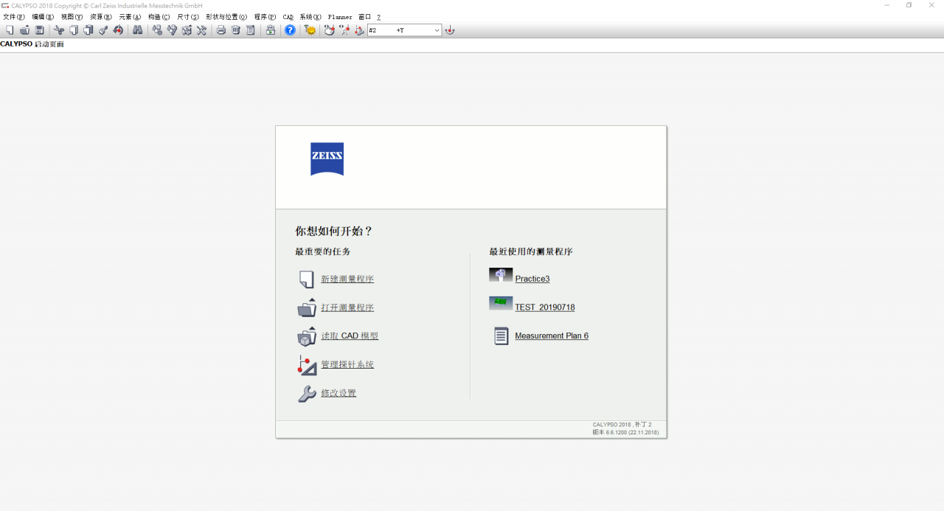Click the 读取 CAD 模型 link
This screenshot has width=944, height=511.
(350, 336)
